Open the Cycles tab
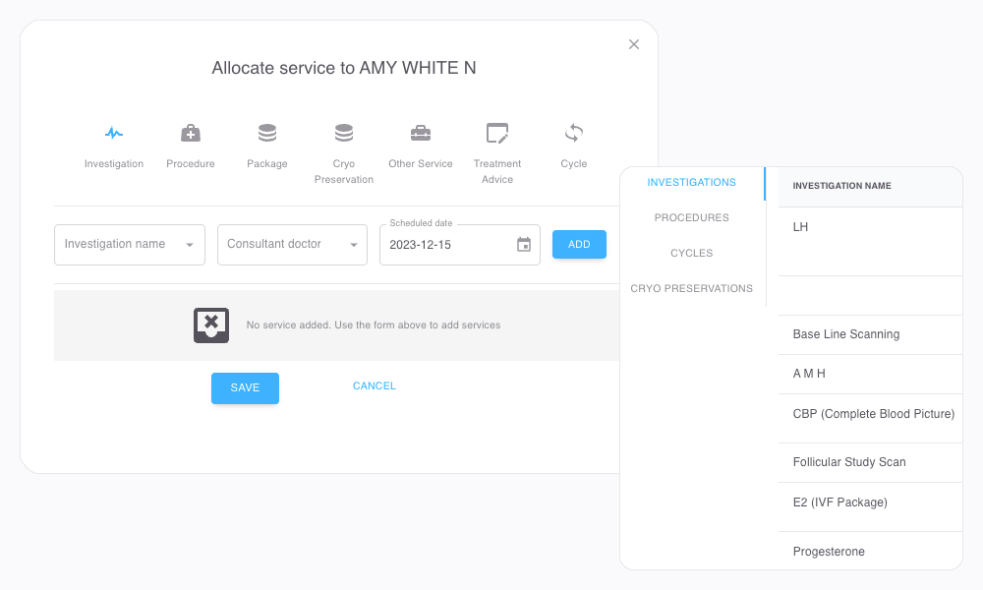This screenshot has height=590, width=983. (691, 254)
